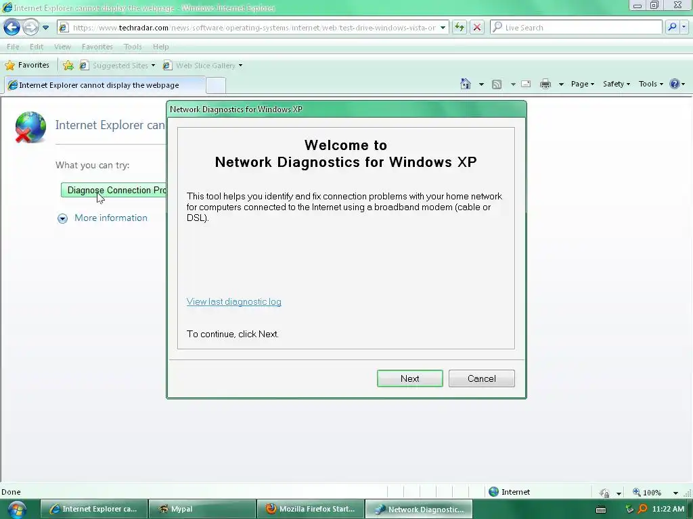Click the Internet Explorer logo in title bar
Image resolution: width=693 pixels, height=519 pixels.
coord(7,7)
